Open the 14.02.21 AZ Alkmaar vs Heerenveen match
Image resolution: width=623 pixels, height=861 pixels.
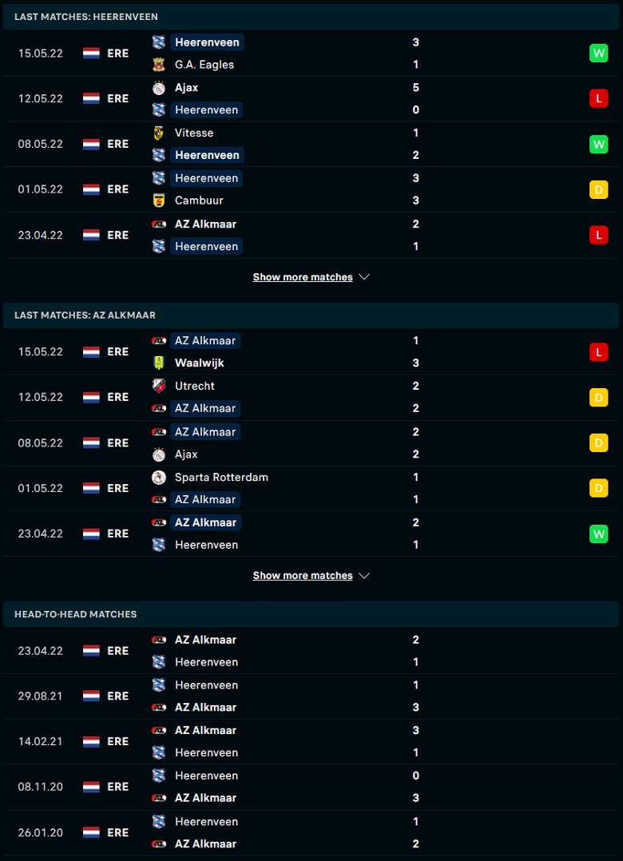311,742
